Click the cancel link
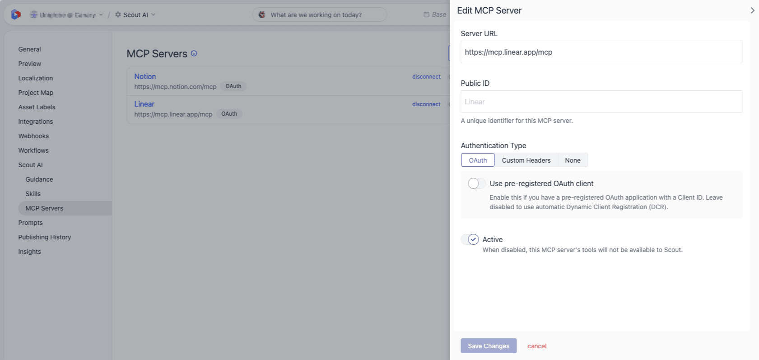Image resolution: width=759 pixels, height=360 pixels. (x=537, y=346)
